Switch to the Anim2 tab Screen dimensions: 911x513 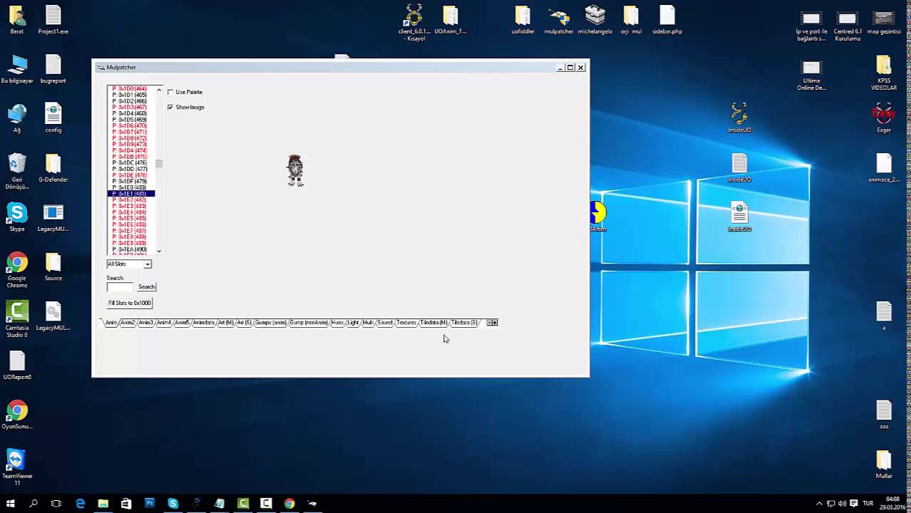[128, 323]
